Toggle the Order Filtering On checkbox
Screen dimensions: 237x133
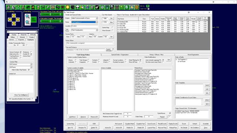[x=140, y=60]
